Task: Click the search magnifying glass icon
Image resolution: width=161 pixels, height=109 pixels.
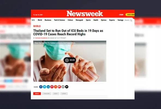Action: tap(131, 20)
